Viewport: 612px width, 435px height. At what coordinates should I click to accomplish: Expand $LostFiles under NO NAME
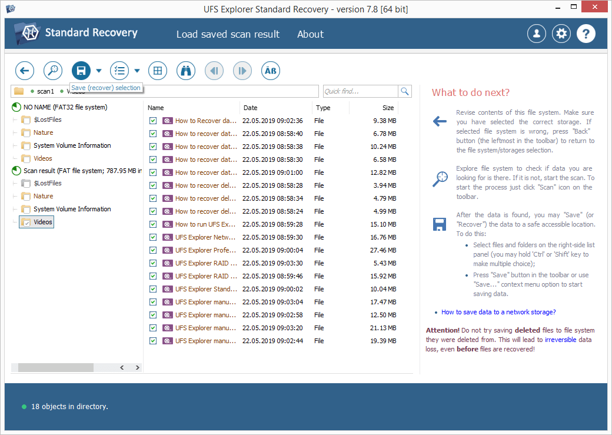(x=15, y=120)
